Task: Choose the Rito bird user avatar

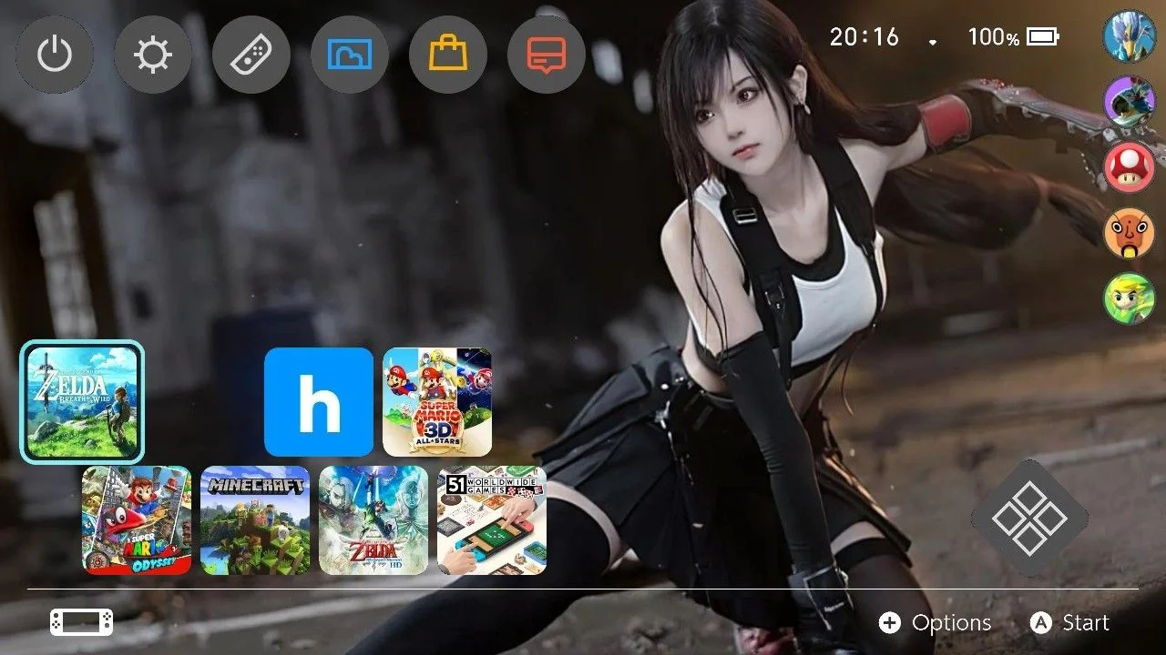Action: (1130, 36)
